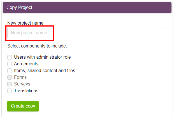174x119 pixels.
Task: Click the 'Surveys' label text
Action: coord(22,84)
